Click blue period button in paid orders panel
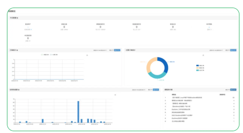 (233, 50)
